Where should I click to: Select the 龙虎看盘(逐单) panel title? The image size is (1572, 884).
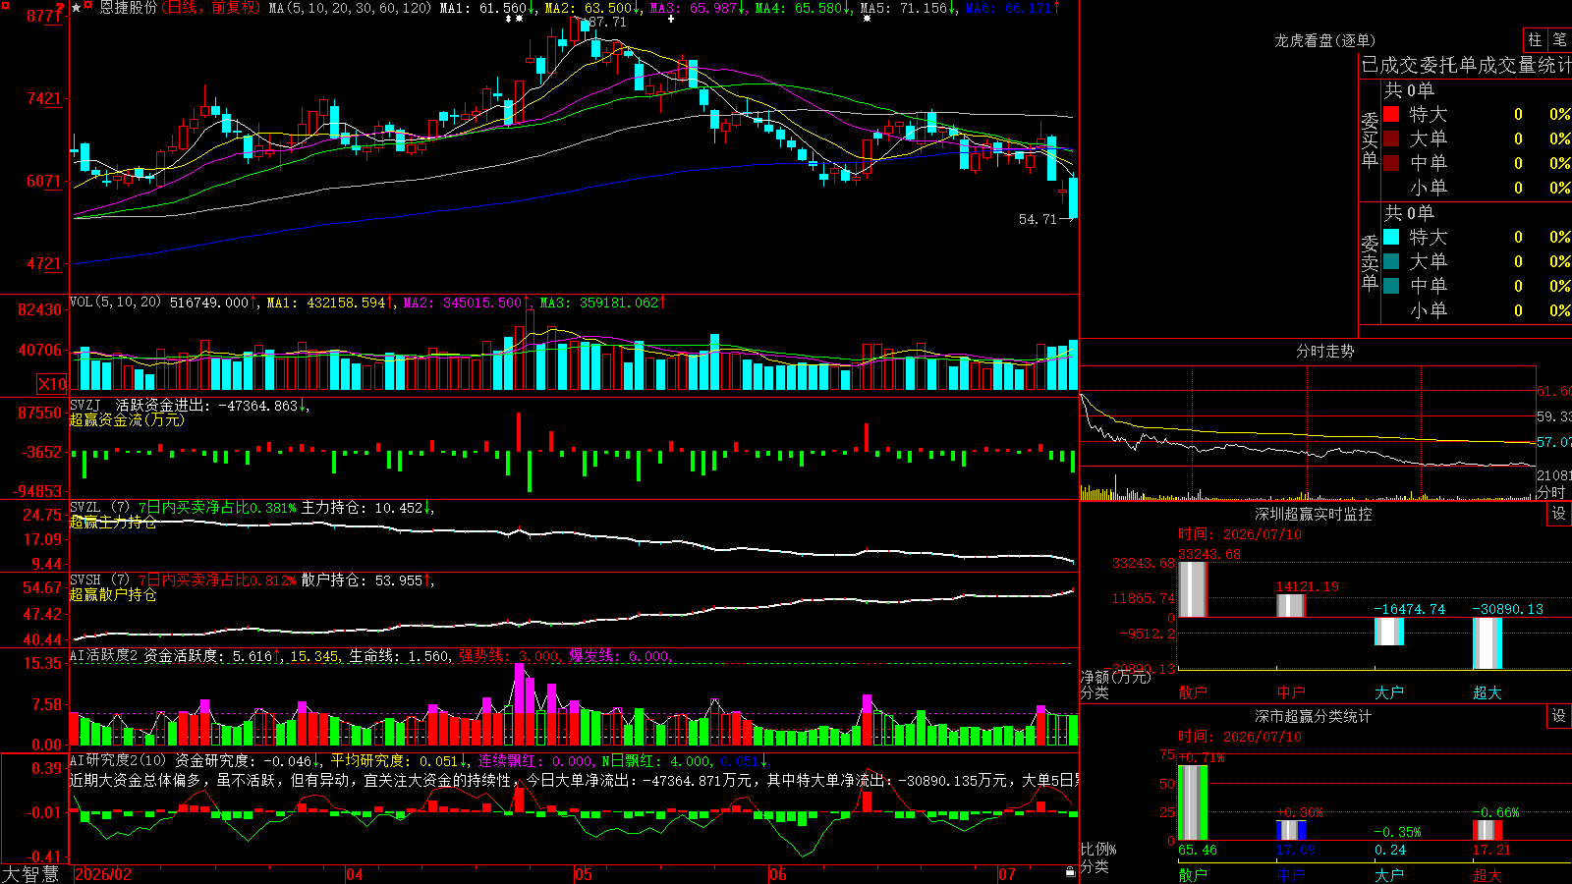pyautogui.click(x=1324, y=40)
